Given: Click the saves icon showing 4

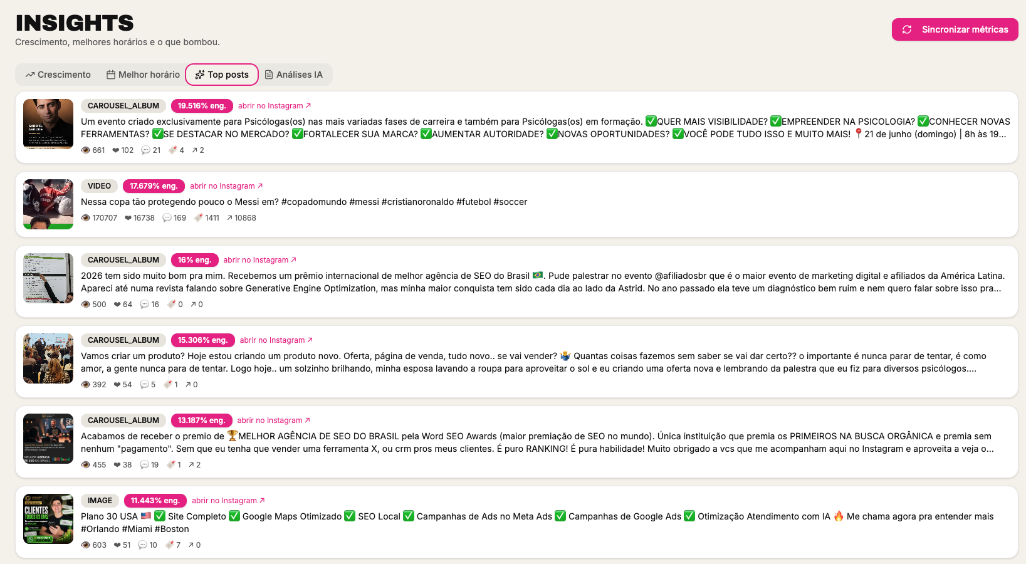Looking at the screenshot, I should point(173,150).
